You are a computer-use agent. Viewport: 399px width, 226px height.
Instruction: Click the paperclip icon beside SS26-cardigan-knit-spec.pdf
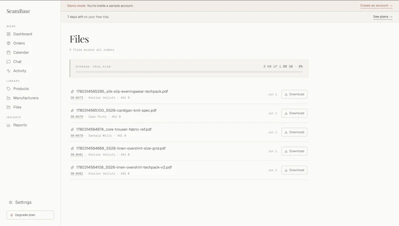click(72, 111)
